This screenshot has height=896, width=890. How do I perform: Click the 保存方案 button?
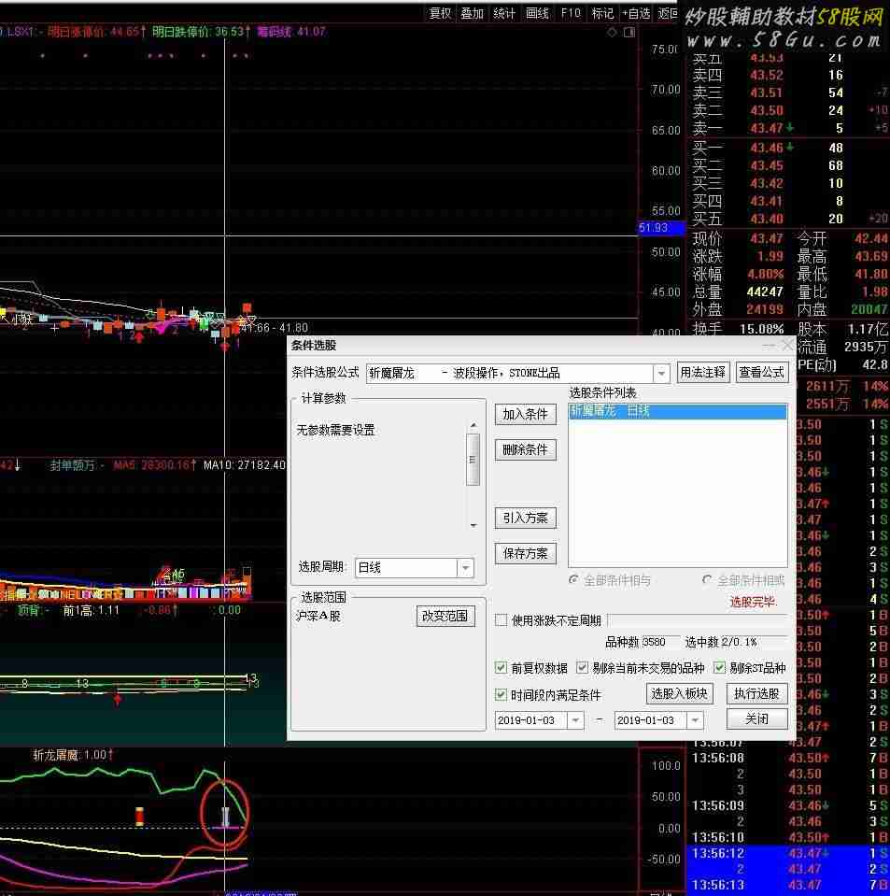pos(526,553)
